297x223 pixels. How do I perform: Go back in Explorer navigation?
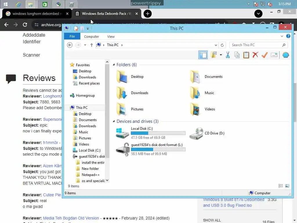point(70,45)
